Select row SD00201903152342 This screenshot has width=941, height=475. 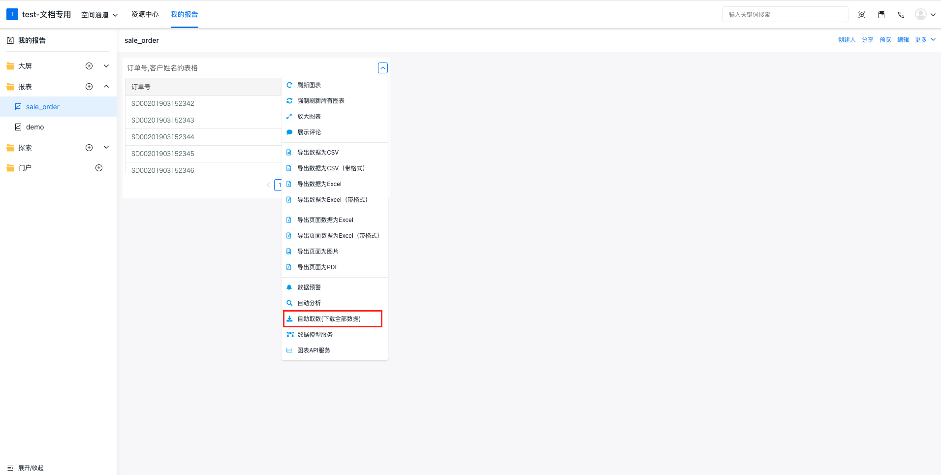coord(203,104)
